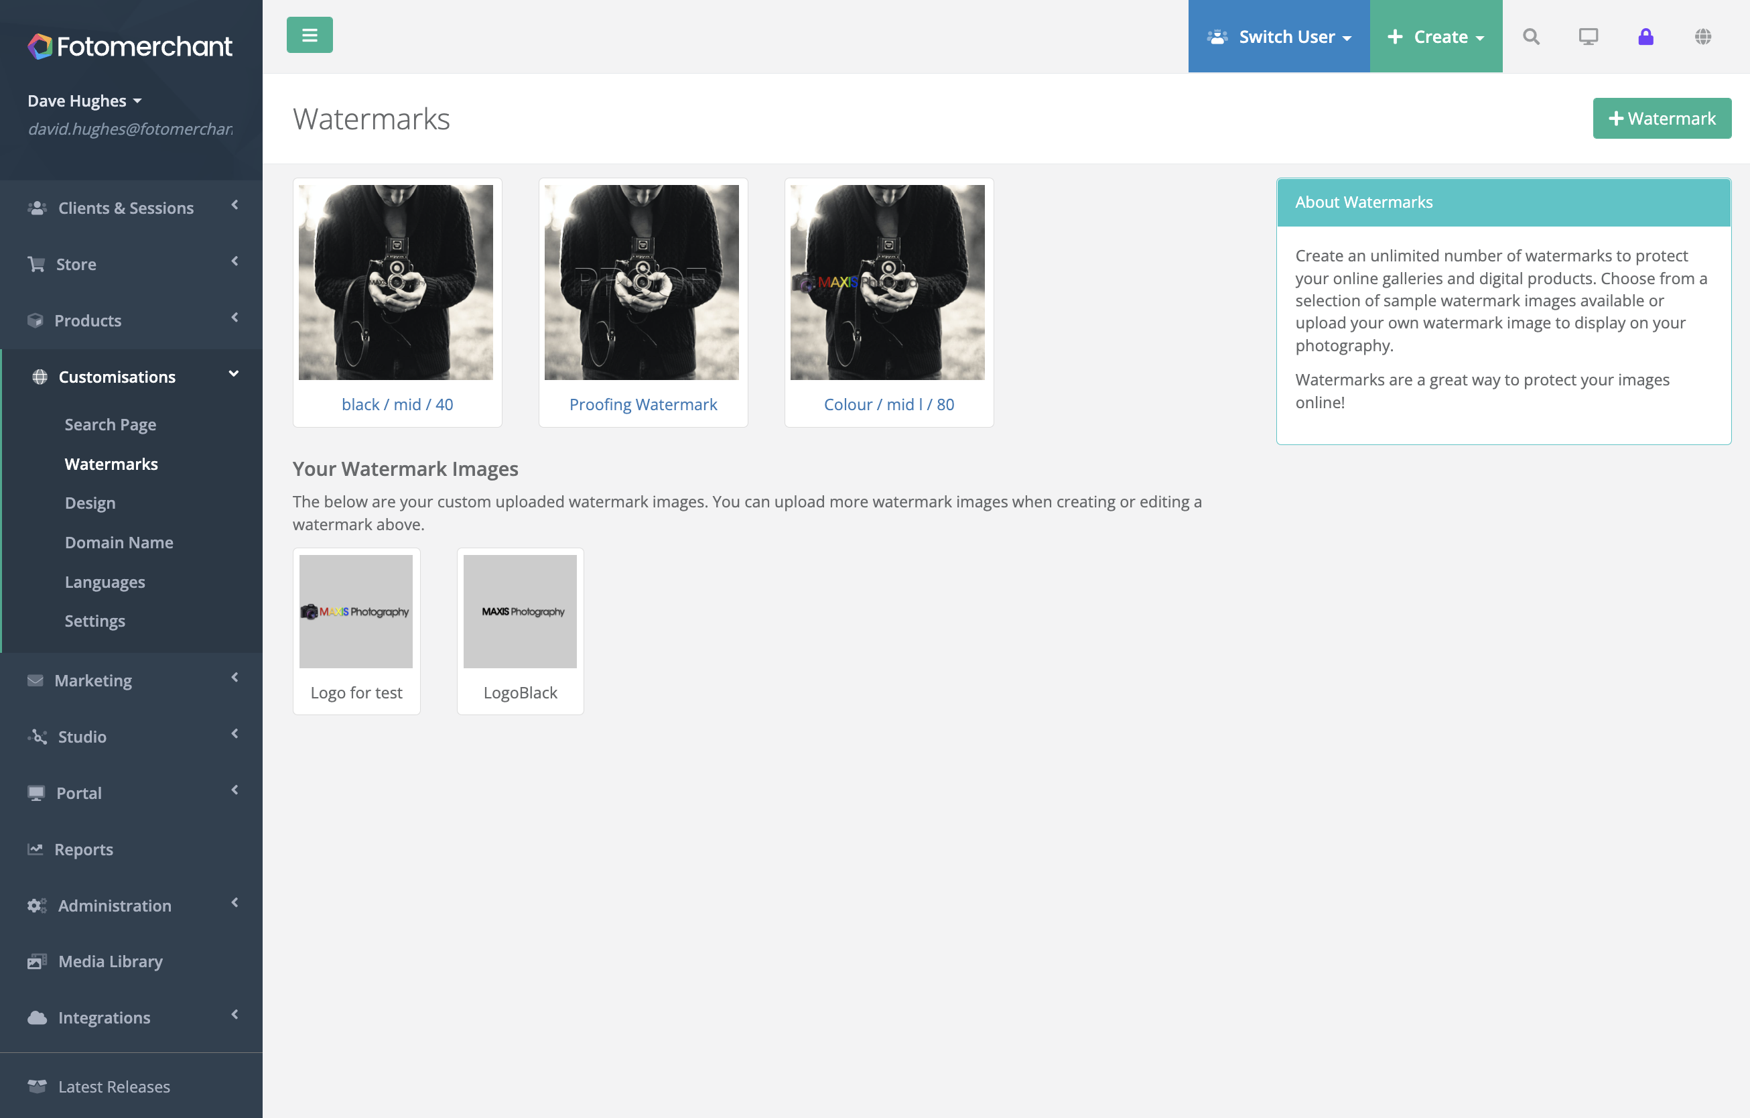Click the Reports chart icon
The image size is (1750, 1118).
35,849
